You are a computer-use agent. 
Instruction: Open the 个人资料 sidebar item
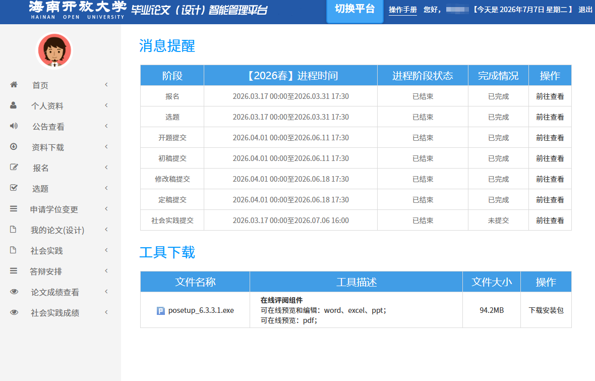click(61, 105)
